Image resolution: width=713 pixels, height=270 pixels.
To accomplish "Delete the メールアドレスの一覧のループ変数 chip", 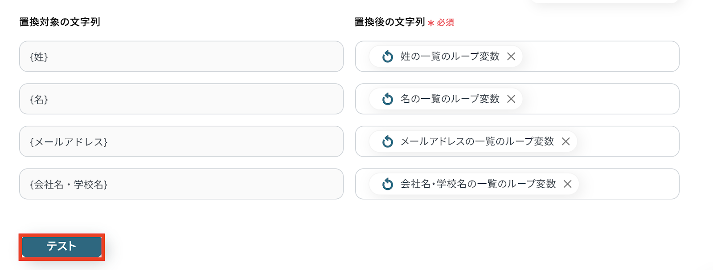I will (x=565, y=141).
